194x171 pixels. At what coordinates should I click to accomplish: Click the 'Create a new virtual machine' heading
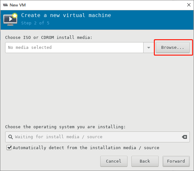66,15
